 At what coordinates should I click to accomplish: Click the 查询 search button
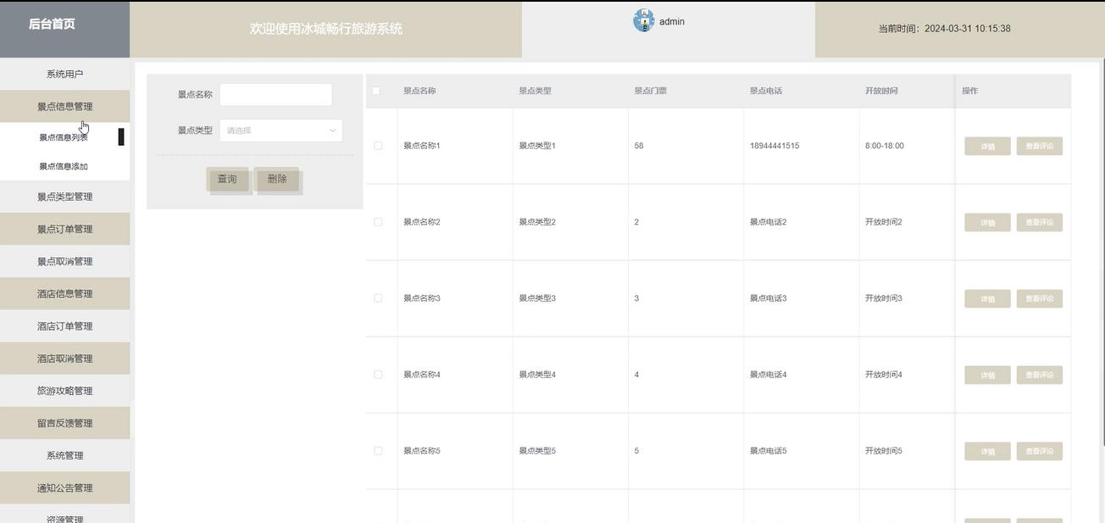point(227,179)
